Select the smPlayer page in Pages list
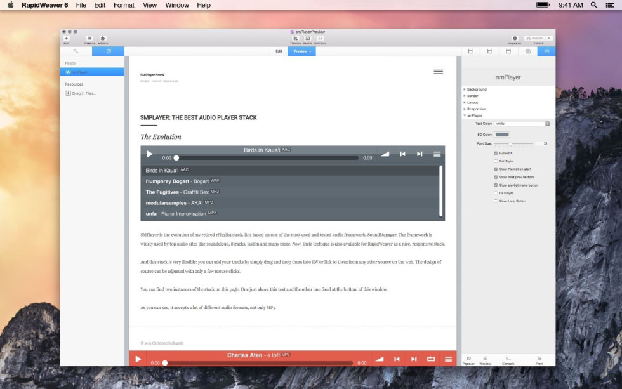This screenshot has width=622, height=389. 92,72
